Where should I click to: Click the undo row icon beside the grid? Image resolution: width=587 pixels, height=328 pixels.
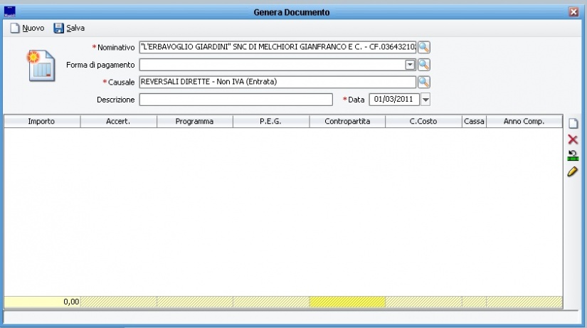(573, 156)
